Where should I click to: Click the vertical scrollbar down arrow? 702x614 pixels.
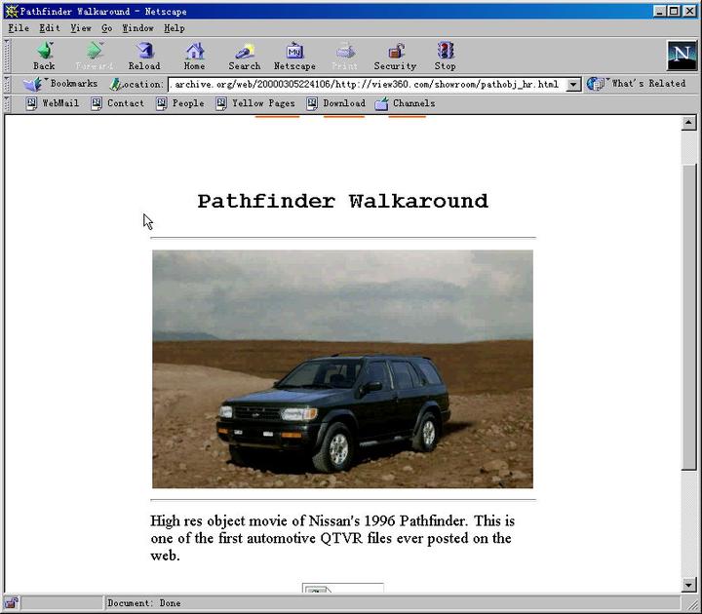click(x=689, y=585)
